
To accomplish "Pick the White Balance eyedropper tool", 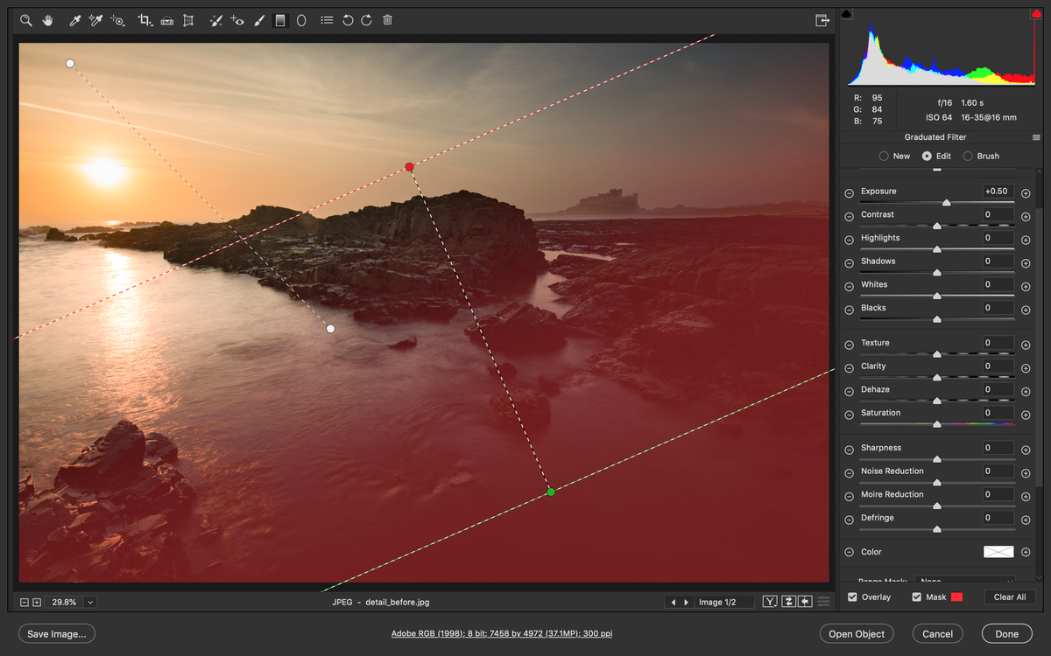I will coord(74,19).
